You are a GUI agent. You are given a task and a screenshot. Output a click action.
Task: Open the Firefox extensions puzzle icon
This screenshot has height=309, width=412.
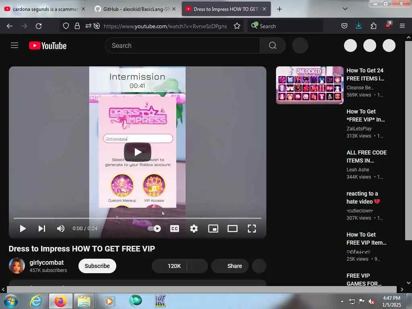coord(373,26)
